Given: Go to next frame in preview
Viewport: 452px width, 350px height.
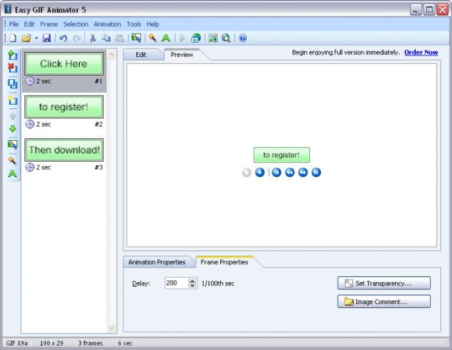Looking at the screenshot, I should pyautogui.click(x=303, y=172).
